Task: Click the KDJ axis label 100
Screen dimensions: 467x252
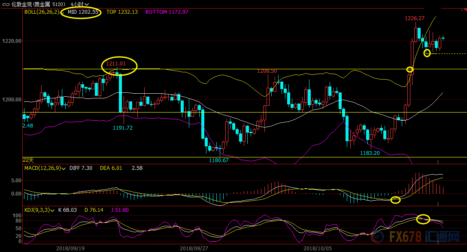Action: 17,216
